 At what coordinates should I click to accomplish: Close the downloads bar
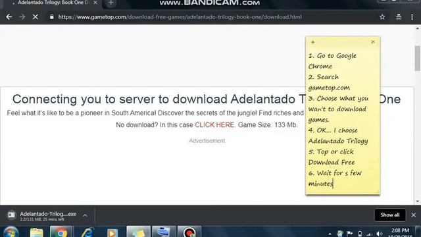414,215
